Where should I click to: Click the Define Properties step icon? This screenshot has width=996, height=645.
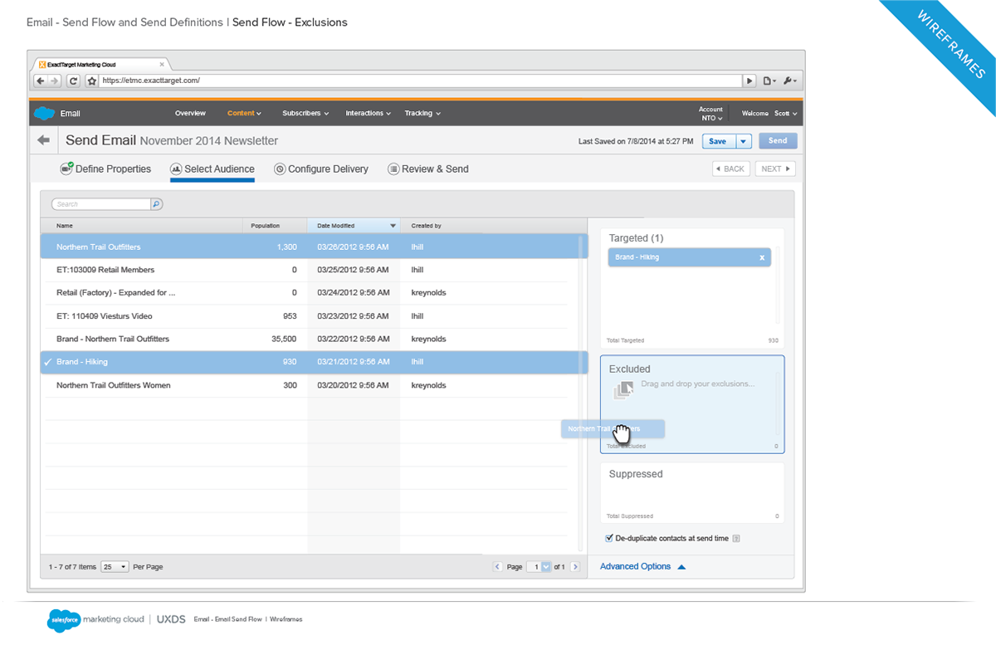(x=66, y=169)
